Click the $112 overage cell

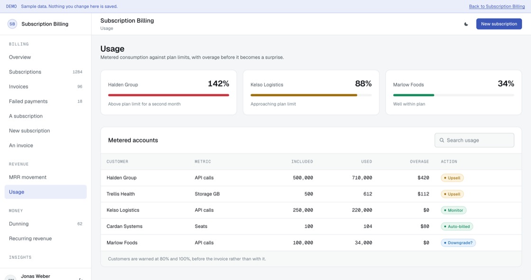(x=423, y=194)
